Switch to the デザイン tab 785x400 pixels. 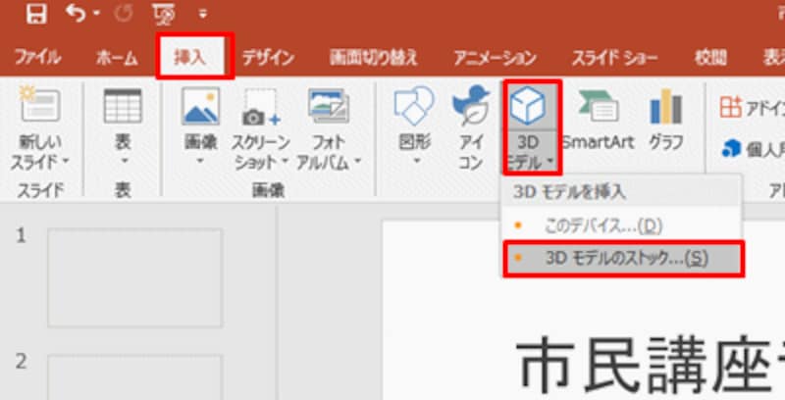268,58
